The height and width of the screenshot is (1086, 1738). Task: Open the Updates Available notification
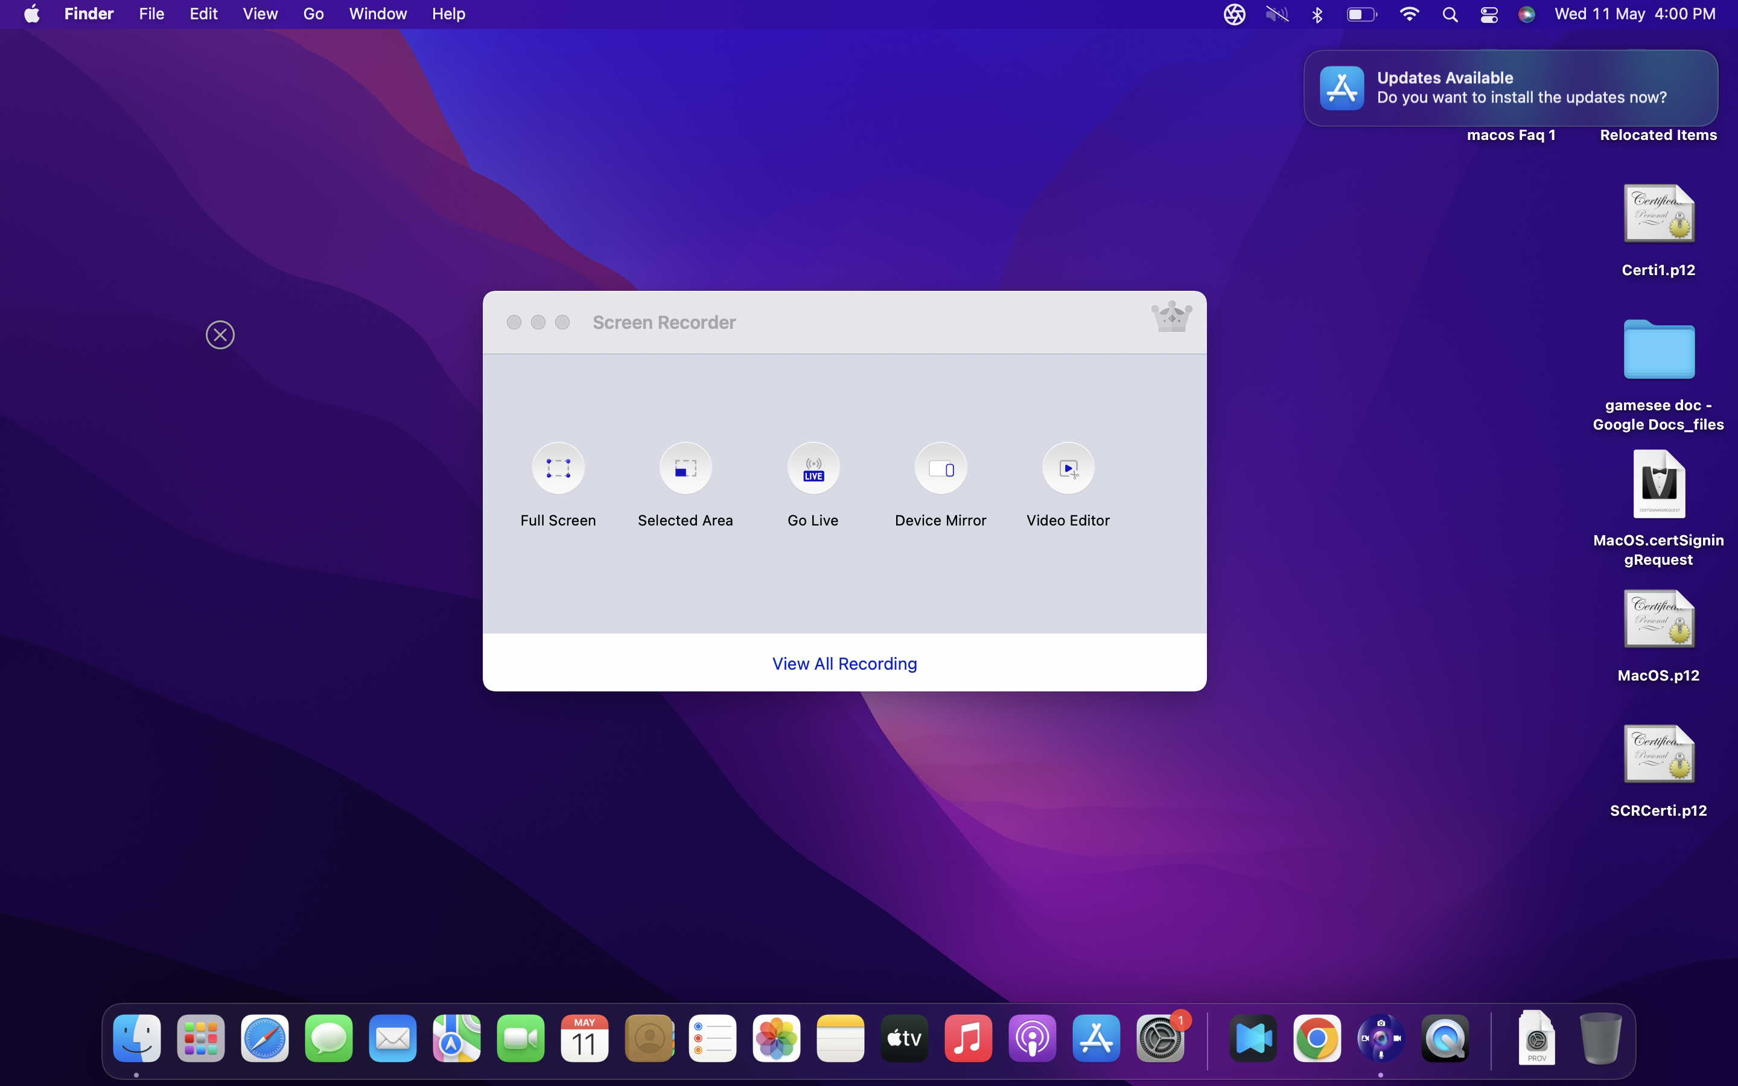tap(1512, 87)
